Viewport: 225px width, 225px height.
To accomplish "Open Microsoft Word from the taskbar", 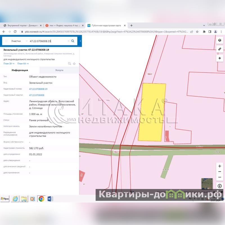I will click(x=50, y=199).
